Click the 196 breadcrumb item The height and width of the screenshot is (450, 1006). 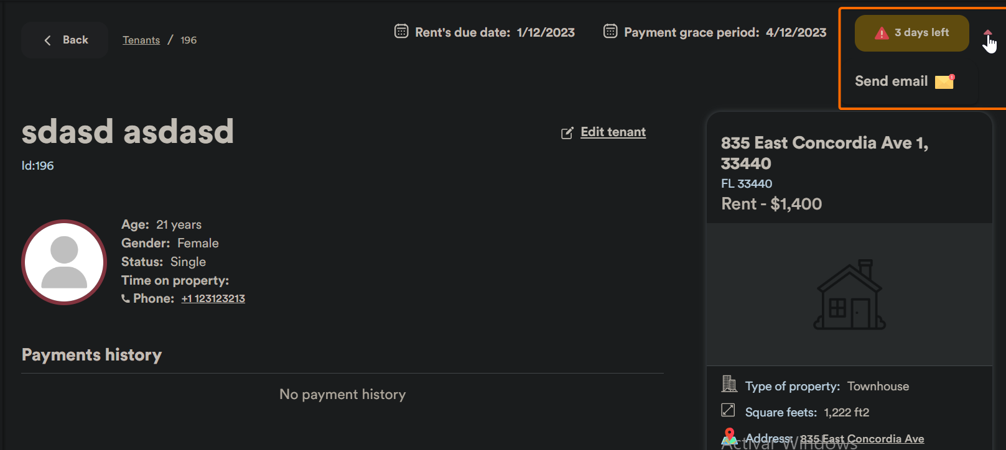pyautogui.click(x=189, y=40)
